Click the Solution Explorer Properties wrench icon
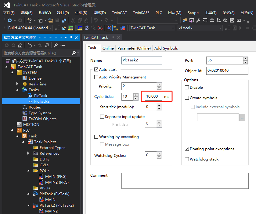The width and height of the screenshot is (256, 214). 56,45
